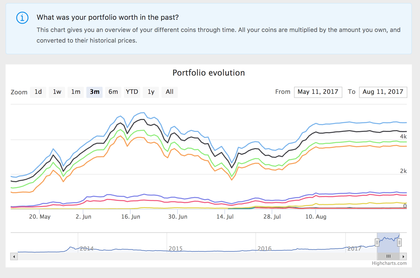Set zoom to 1d

click(38, 92)
